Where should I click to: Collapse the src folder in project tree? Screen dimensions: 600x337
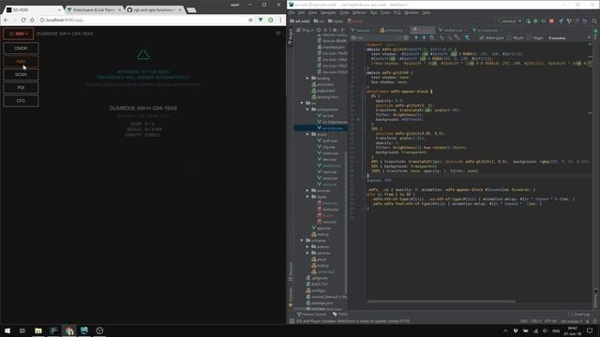tap(302, 103)
